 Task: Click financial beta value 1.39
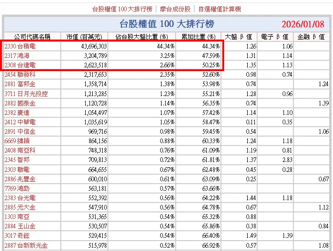(x=324, y=103)
